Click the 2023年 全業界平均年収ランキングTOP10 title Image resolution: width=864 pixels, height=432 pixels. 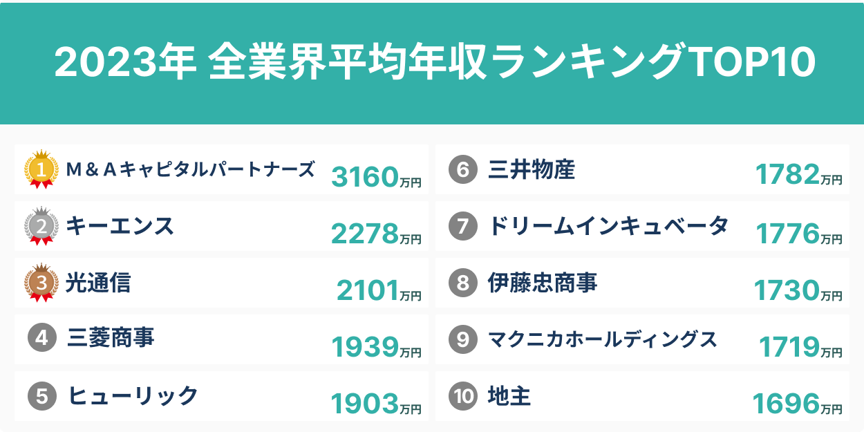pos(435,63)
